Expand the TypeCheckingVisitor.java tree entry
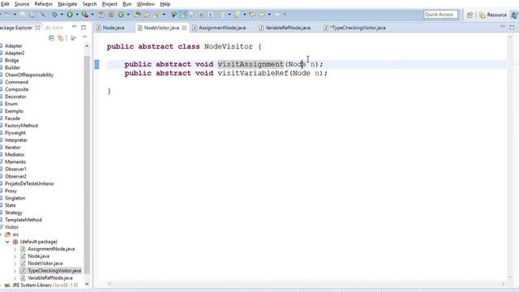 pyautogui.click(x=15, y=271)
